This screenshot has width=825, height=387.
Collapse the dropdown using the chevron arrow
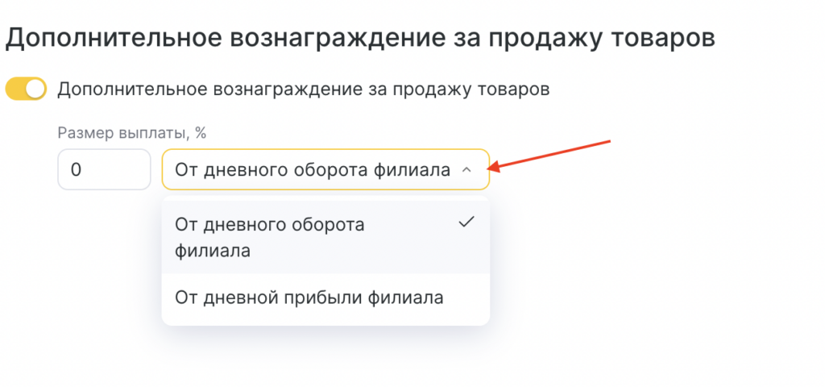tap(466, 170)
